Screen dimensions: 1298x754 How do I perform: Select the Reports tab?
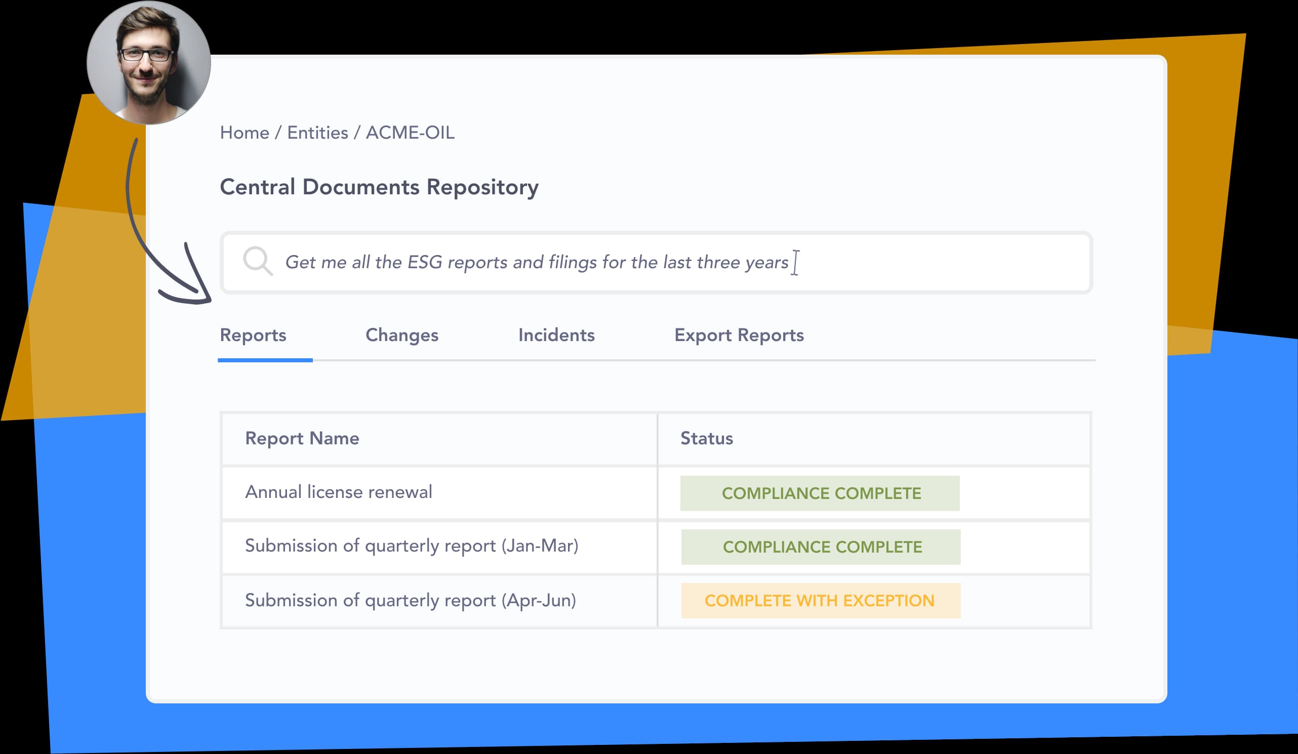(x=254, y=334)
